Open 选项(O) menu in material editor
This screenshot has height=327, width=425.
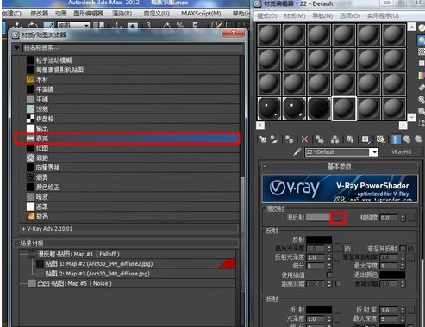(x=350, y=15)
